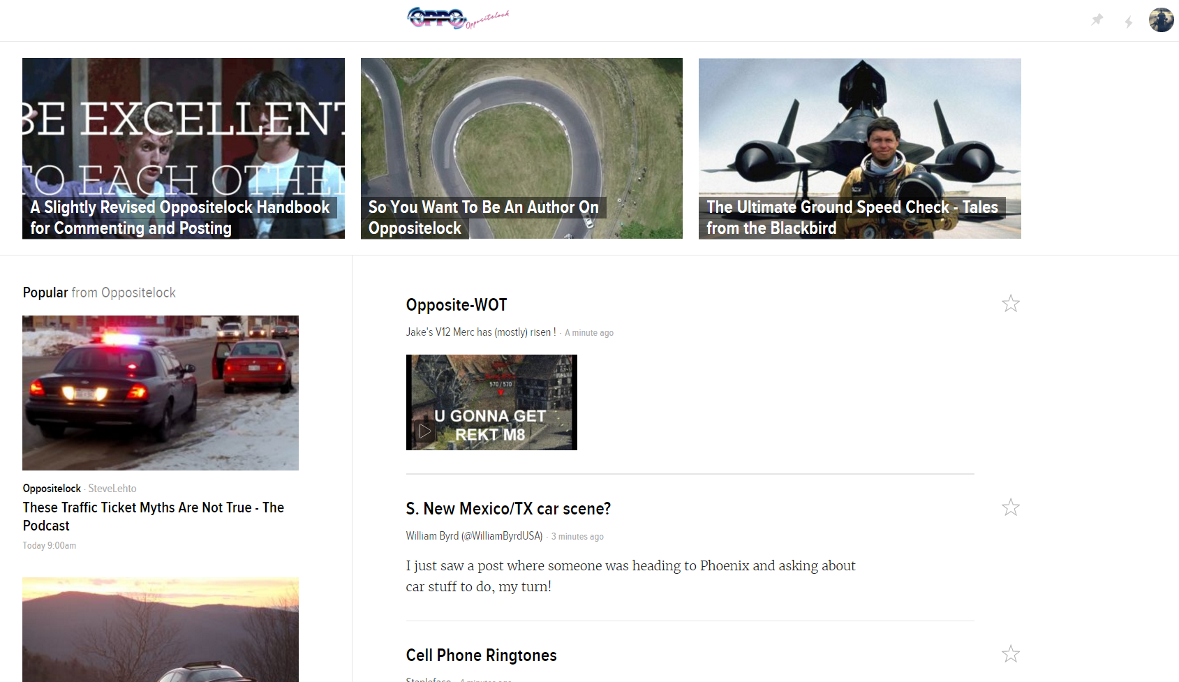Viewport: 1179px width, 682px height.
Task: Open Cell Phone Ringtones post title
Action: pyautogui.click(x=481, y=655)
